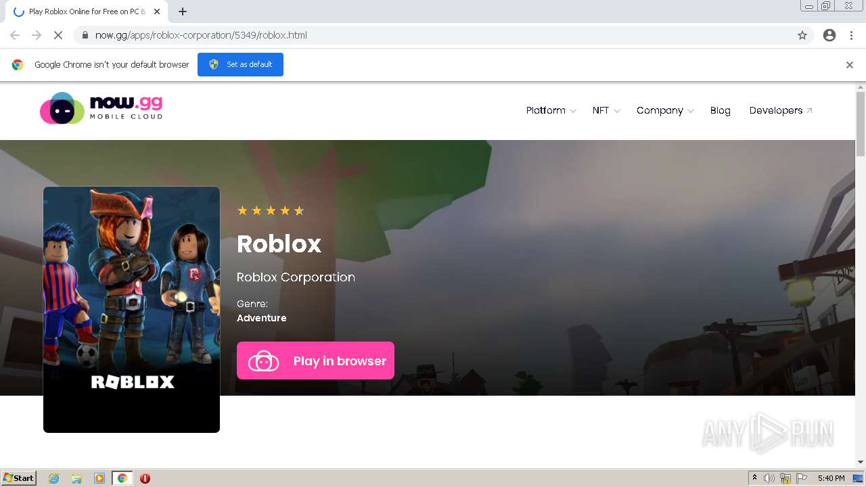Screen dimensions: 866x487
Task: Click the Roblox game title
Action: click(x=279, y=243)
